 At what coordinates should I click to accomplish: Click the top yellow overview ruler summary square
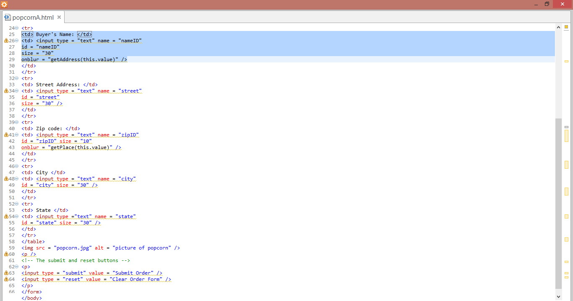(x=566, y=27)
